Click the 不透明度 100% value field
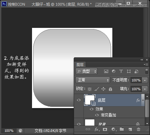Image resolution: width=150 pixels, height=135 pixels. (136, 80)
